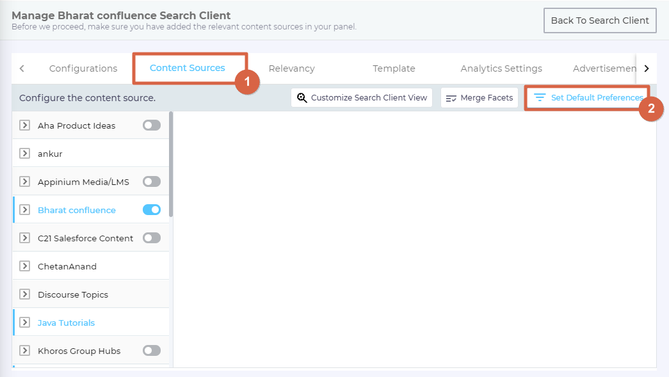Click the magnifier icon in Customize Search Client View
Screen dimensions: 669x377
pos(302,98)
